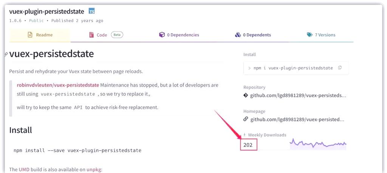
Task: Click the weekly downloads arrow icon
Action: (245, 135)
